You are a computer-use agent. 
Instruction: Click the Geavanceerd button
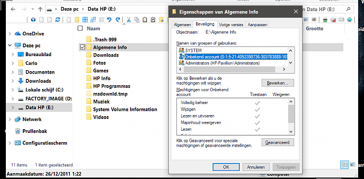point(278,142)
